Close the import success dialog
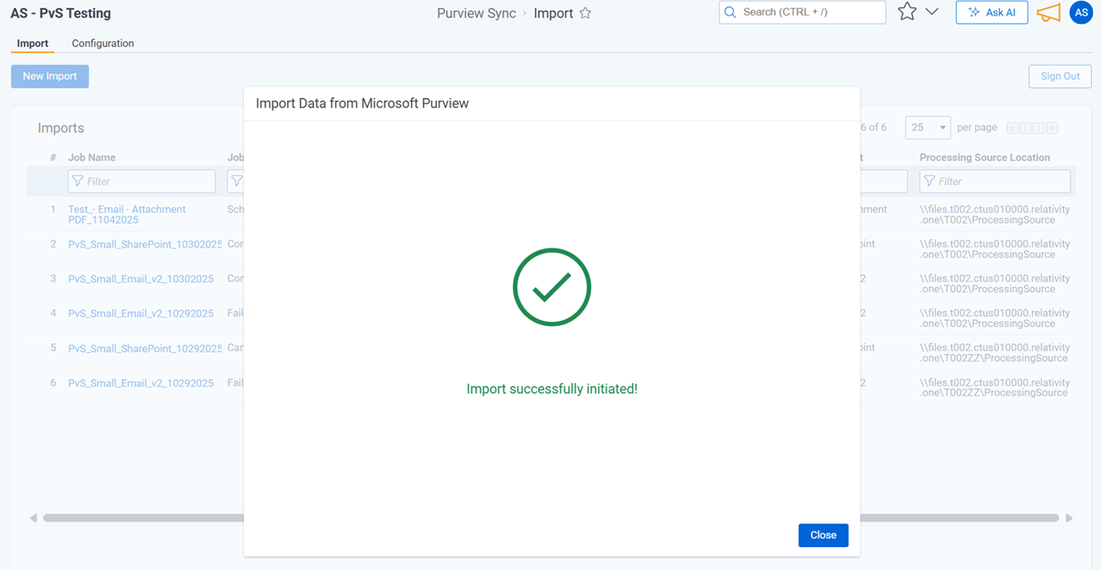 click(823, 535)
